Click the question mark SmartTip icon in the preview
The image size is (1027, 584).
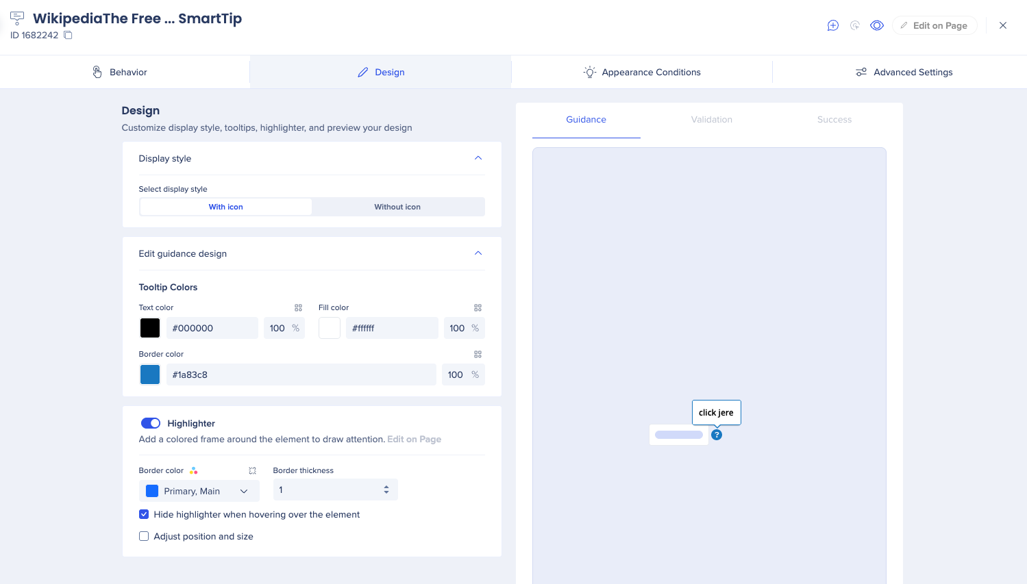tap(717, 435)
